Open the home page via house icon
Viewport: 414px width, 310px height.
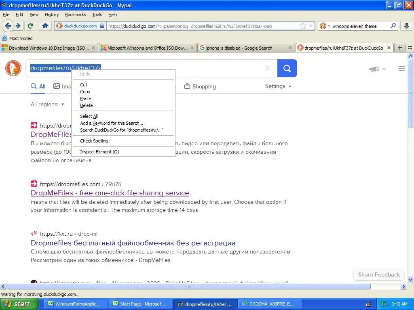tap(45, 26)
